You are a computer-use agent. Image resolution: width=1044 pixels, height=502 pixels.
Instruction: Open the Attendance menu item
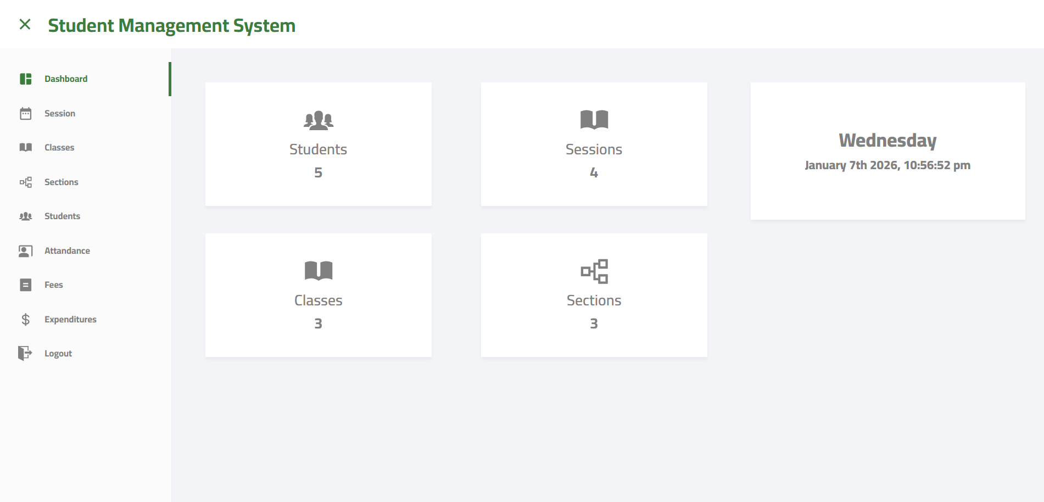[x=67, y=250]
